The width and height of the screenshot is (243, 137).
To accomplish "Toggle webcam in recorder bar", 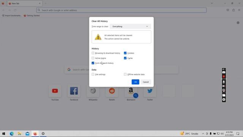I will pos(224,90).
